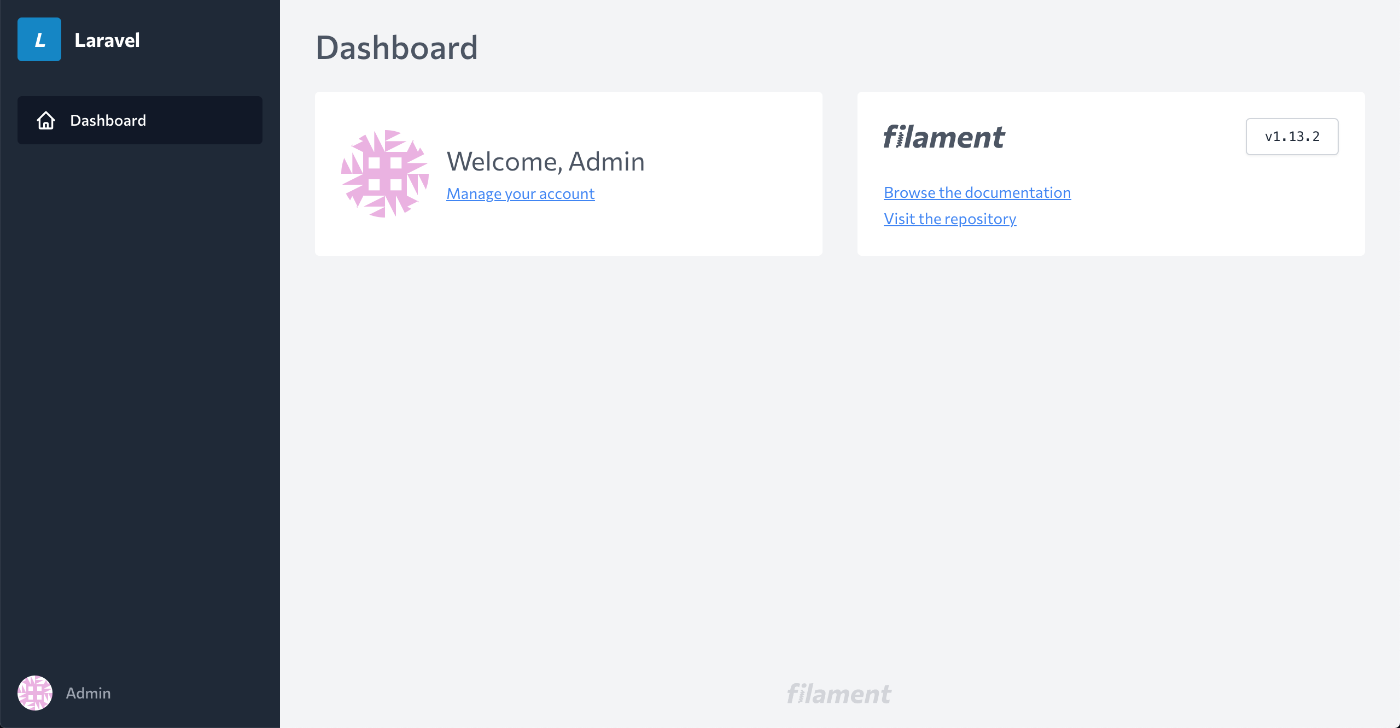
Task: Click the Dashboard page heading
Action: [397, 48]
